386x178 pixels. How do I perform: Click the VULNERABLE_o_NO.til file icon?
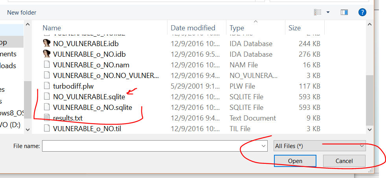pyautogui.click(x=47, y=128)
